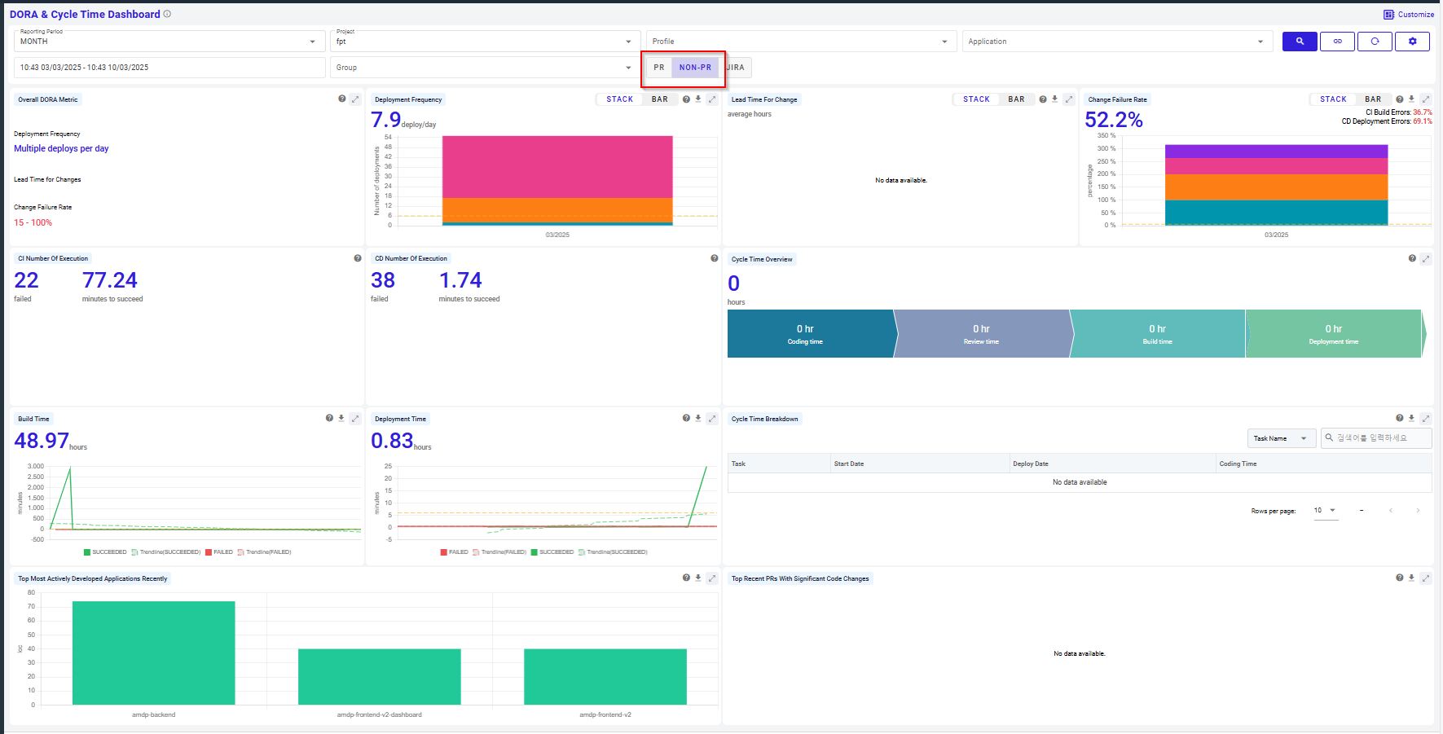Viewport: 1443px width, 734px height.
Task: Expand the Cycle Time Overview panel
Action: coord(1426,258)
